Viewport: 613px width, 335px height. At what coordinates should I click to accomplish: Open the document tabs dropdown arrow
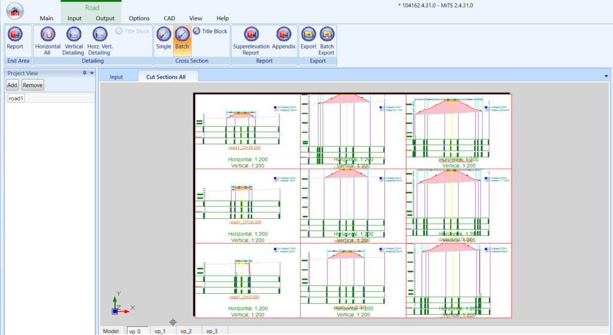tap(606, 76)
